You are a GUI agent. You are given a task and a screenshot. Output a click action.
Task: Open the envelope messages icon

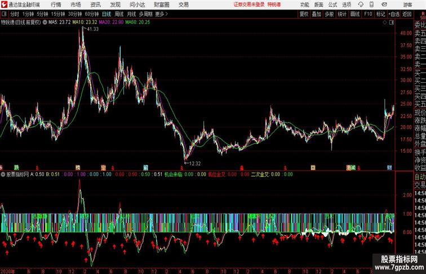tap(384, 5)
